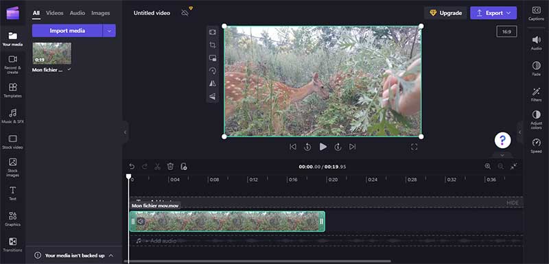
Task: Open the Filters panel
Action: [x=536, y=95]
